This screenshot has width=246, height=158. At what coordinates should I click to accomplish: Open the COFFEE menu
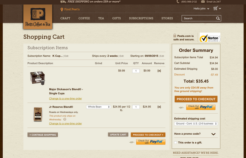[84, 18]
